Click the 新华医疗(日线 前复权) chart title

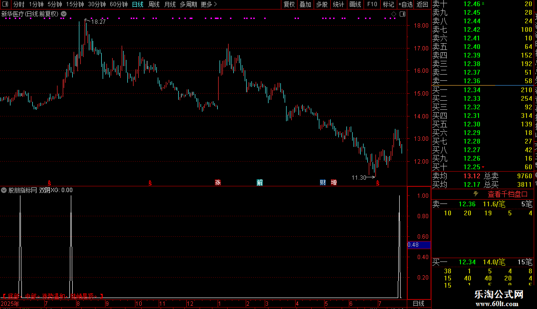pyautogui.click(x=30, y=14)
